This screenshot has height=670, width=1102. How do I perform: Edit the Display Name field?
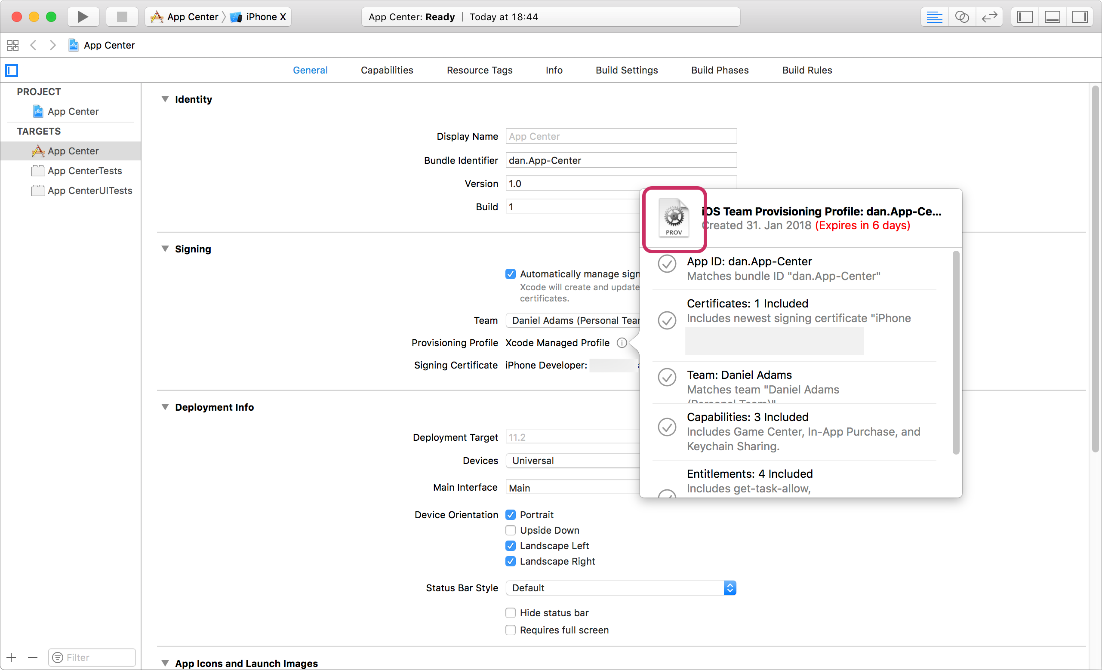(x=621, y=136)
